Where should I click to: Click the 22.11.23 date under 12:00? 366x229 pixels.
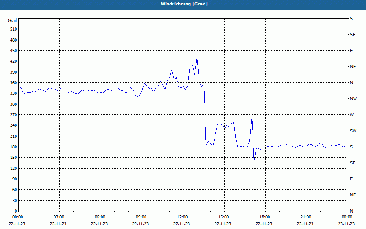[182, 224]
